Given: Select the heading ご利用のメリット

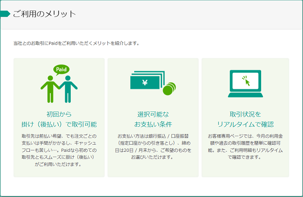Looking at the screenshot, I should click(44, 14).
